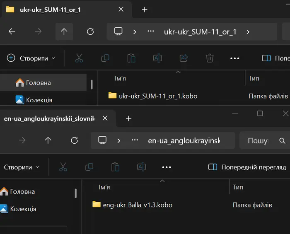Show hidden path ellipsis in the en-ua address bar

coord(135,140)
